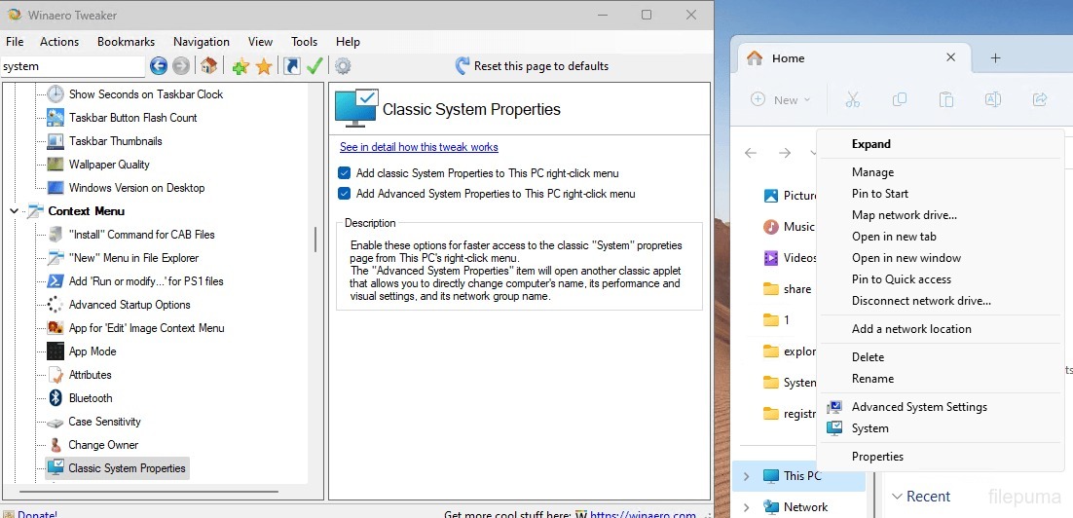Screen dimensions: 1073x518
Task: Expand the Network node in navigation pane
Action: (x=747, y=506)
